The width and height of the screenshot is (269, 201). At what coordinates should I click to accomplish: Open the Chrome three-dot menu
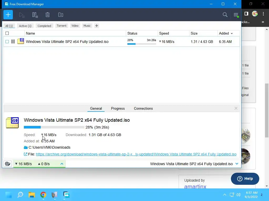pyautogui.click(x=263, y=14)
